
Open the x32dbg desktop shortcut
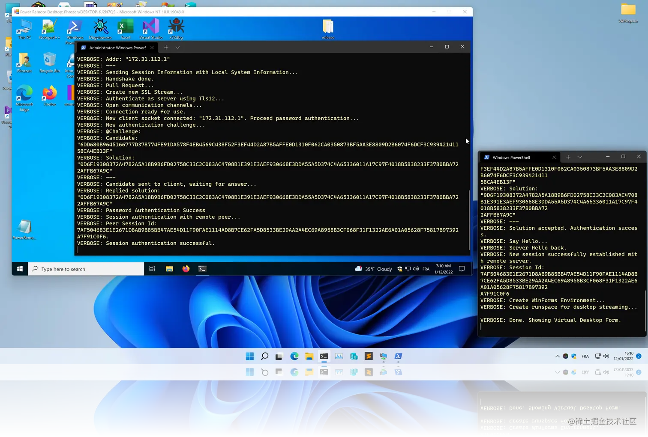[x=176, y=29]
